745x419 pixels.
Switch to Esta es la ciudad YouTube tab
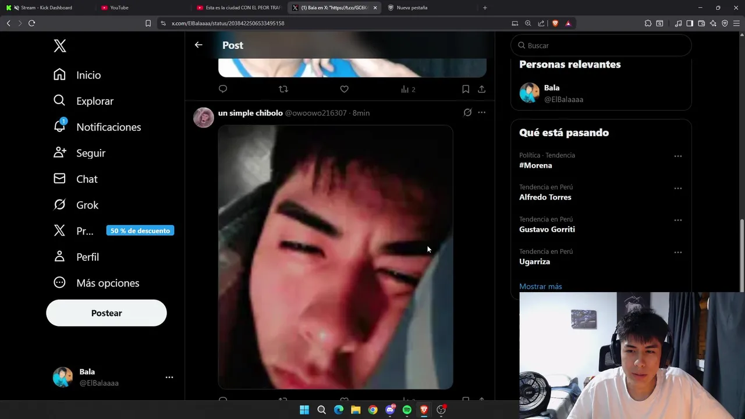click(239, 8)
